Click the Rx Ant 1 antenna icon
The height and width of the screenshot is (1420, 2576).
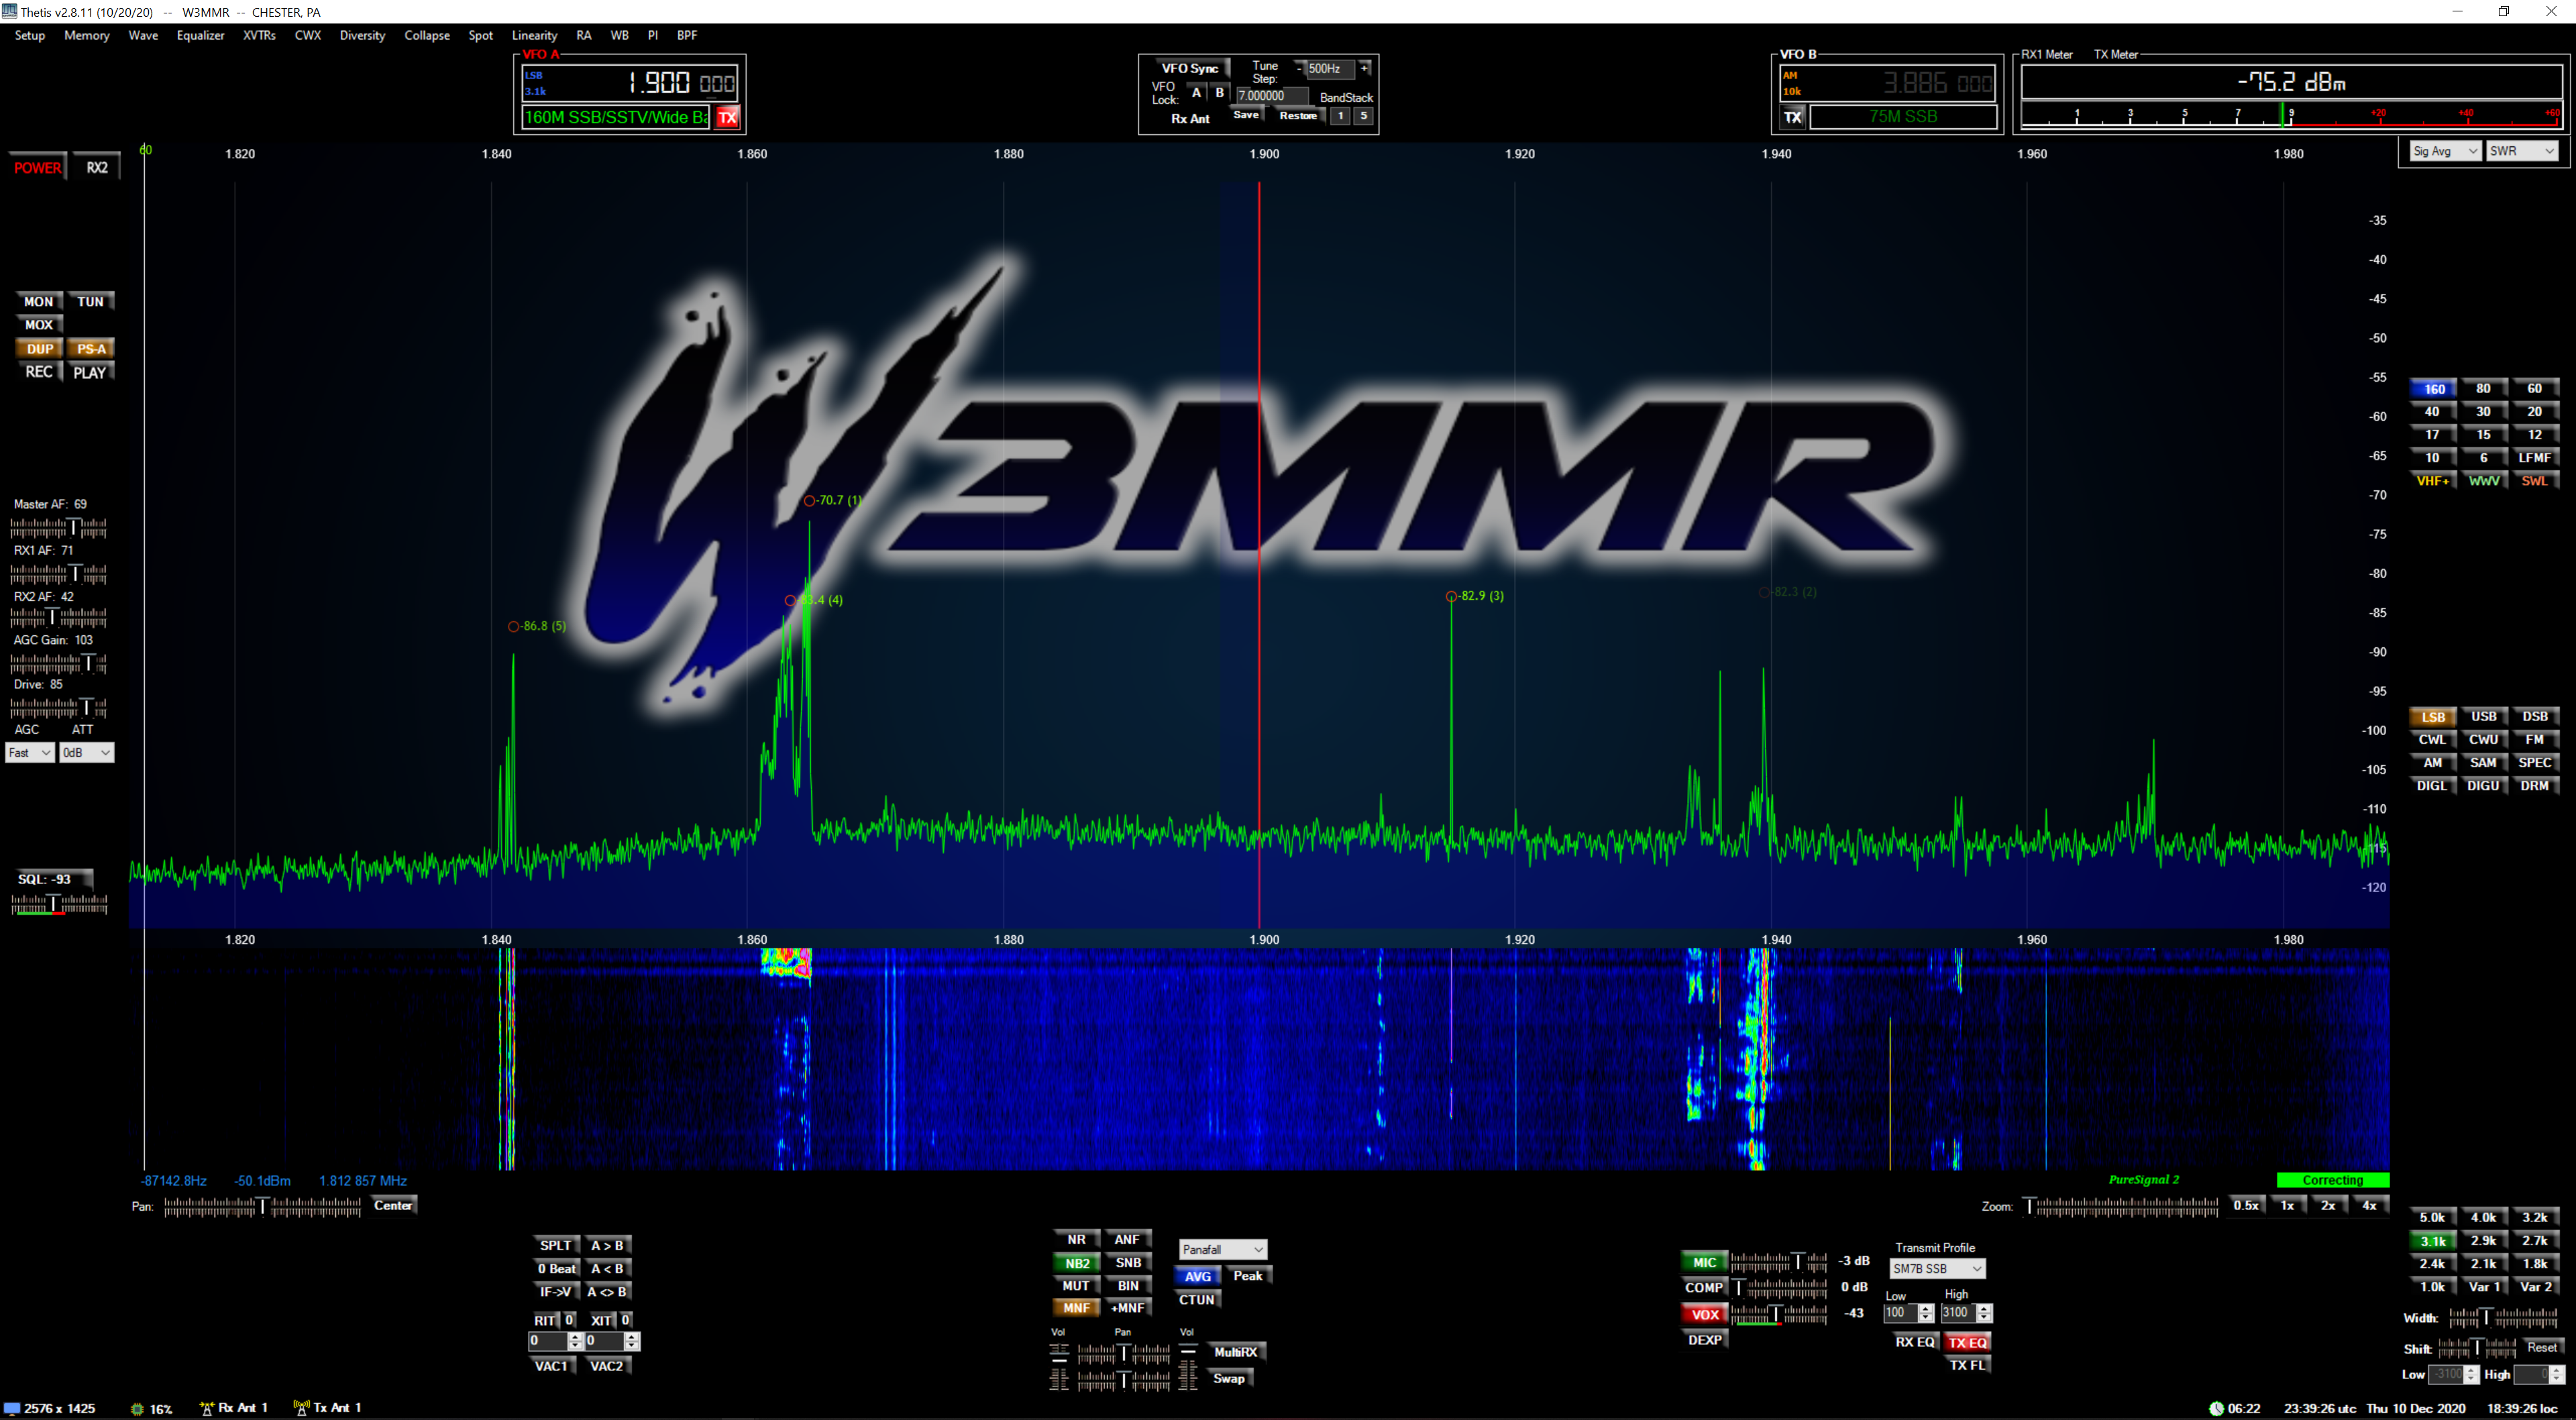tap(207, 1408)
